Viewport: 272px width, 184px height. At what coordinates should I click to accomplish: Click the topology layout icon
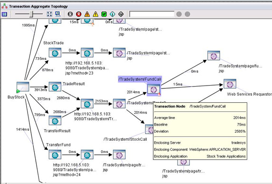(x=58, y=14)
